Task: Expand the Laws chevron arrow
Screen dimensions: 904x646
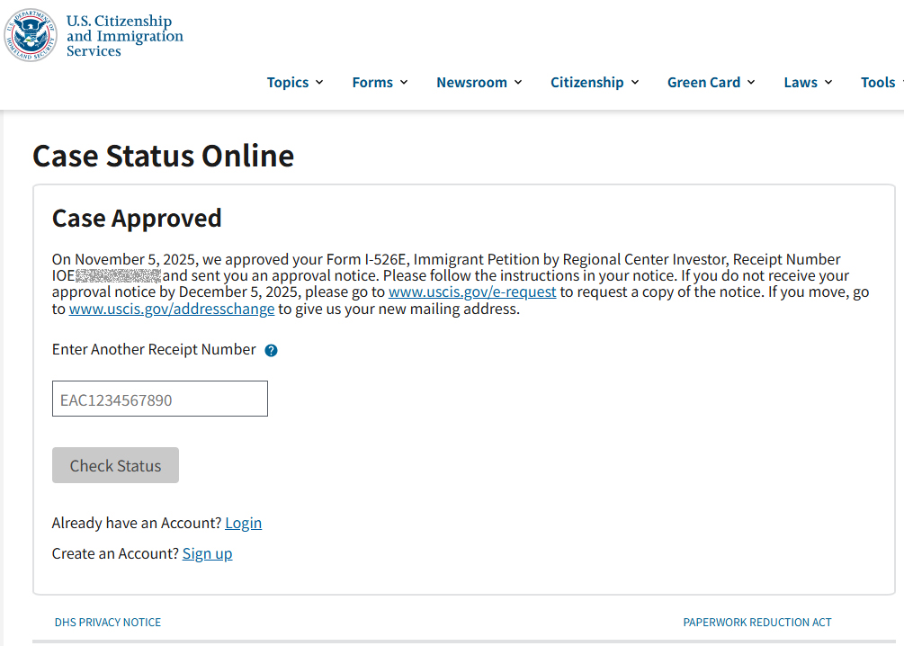Action: [x=828, y=83]
